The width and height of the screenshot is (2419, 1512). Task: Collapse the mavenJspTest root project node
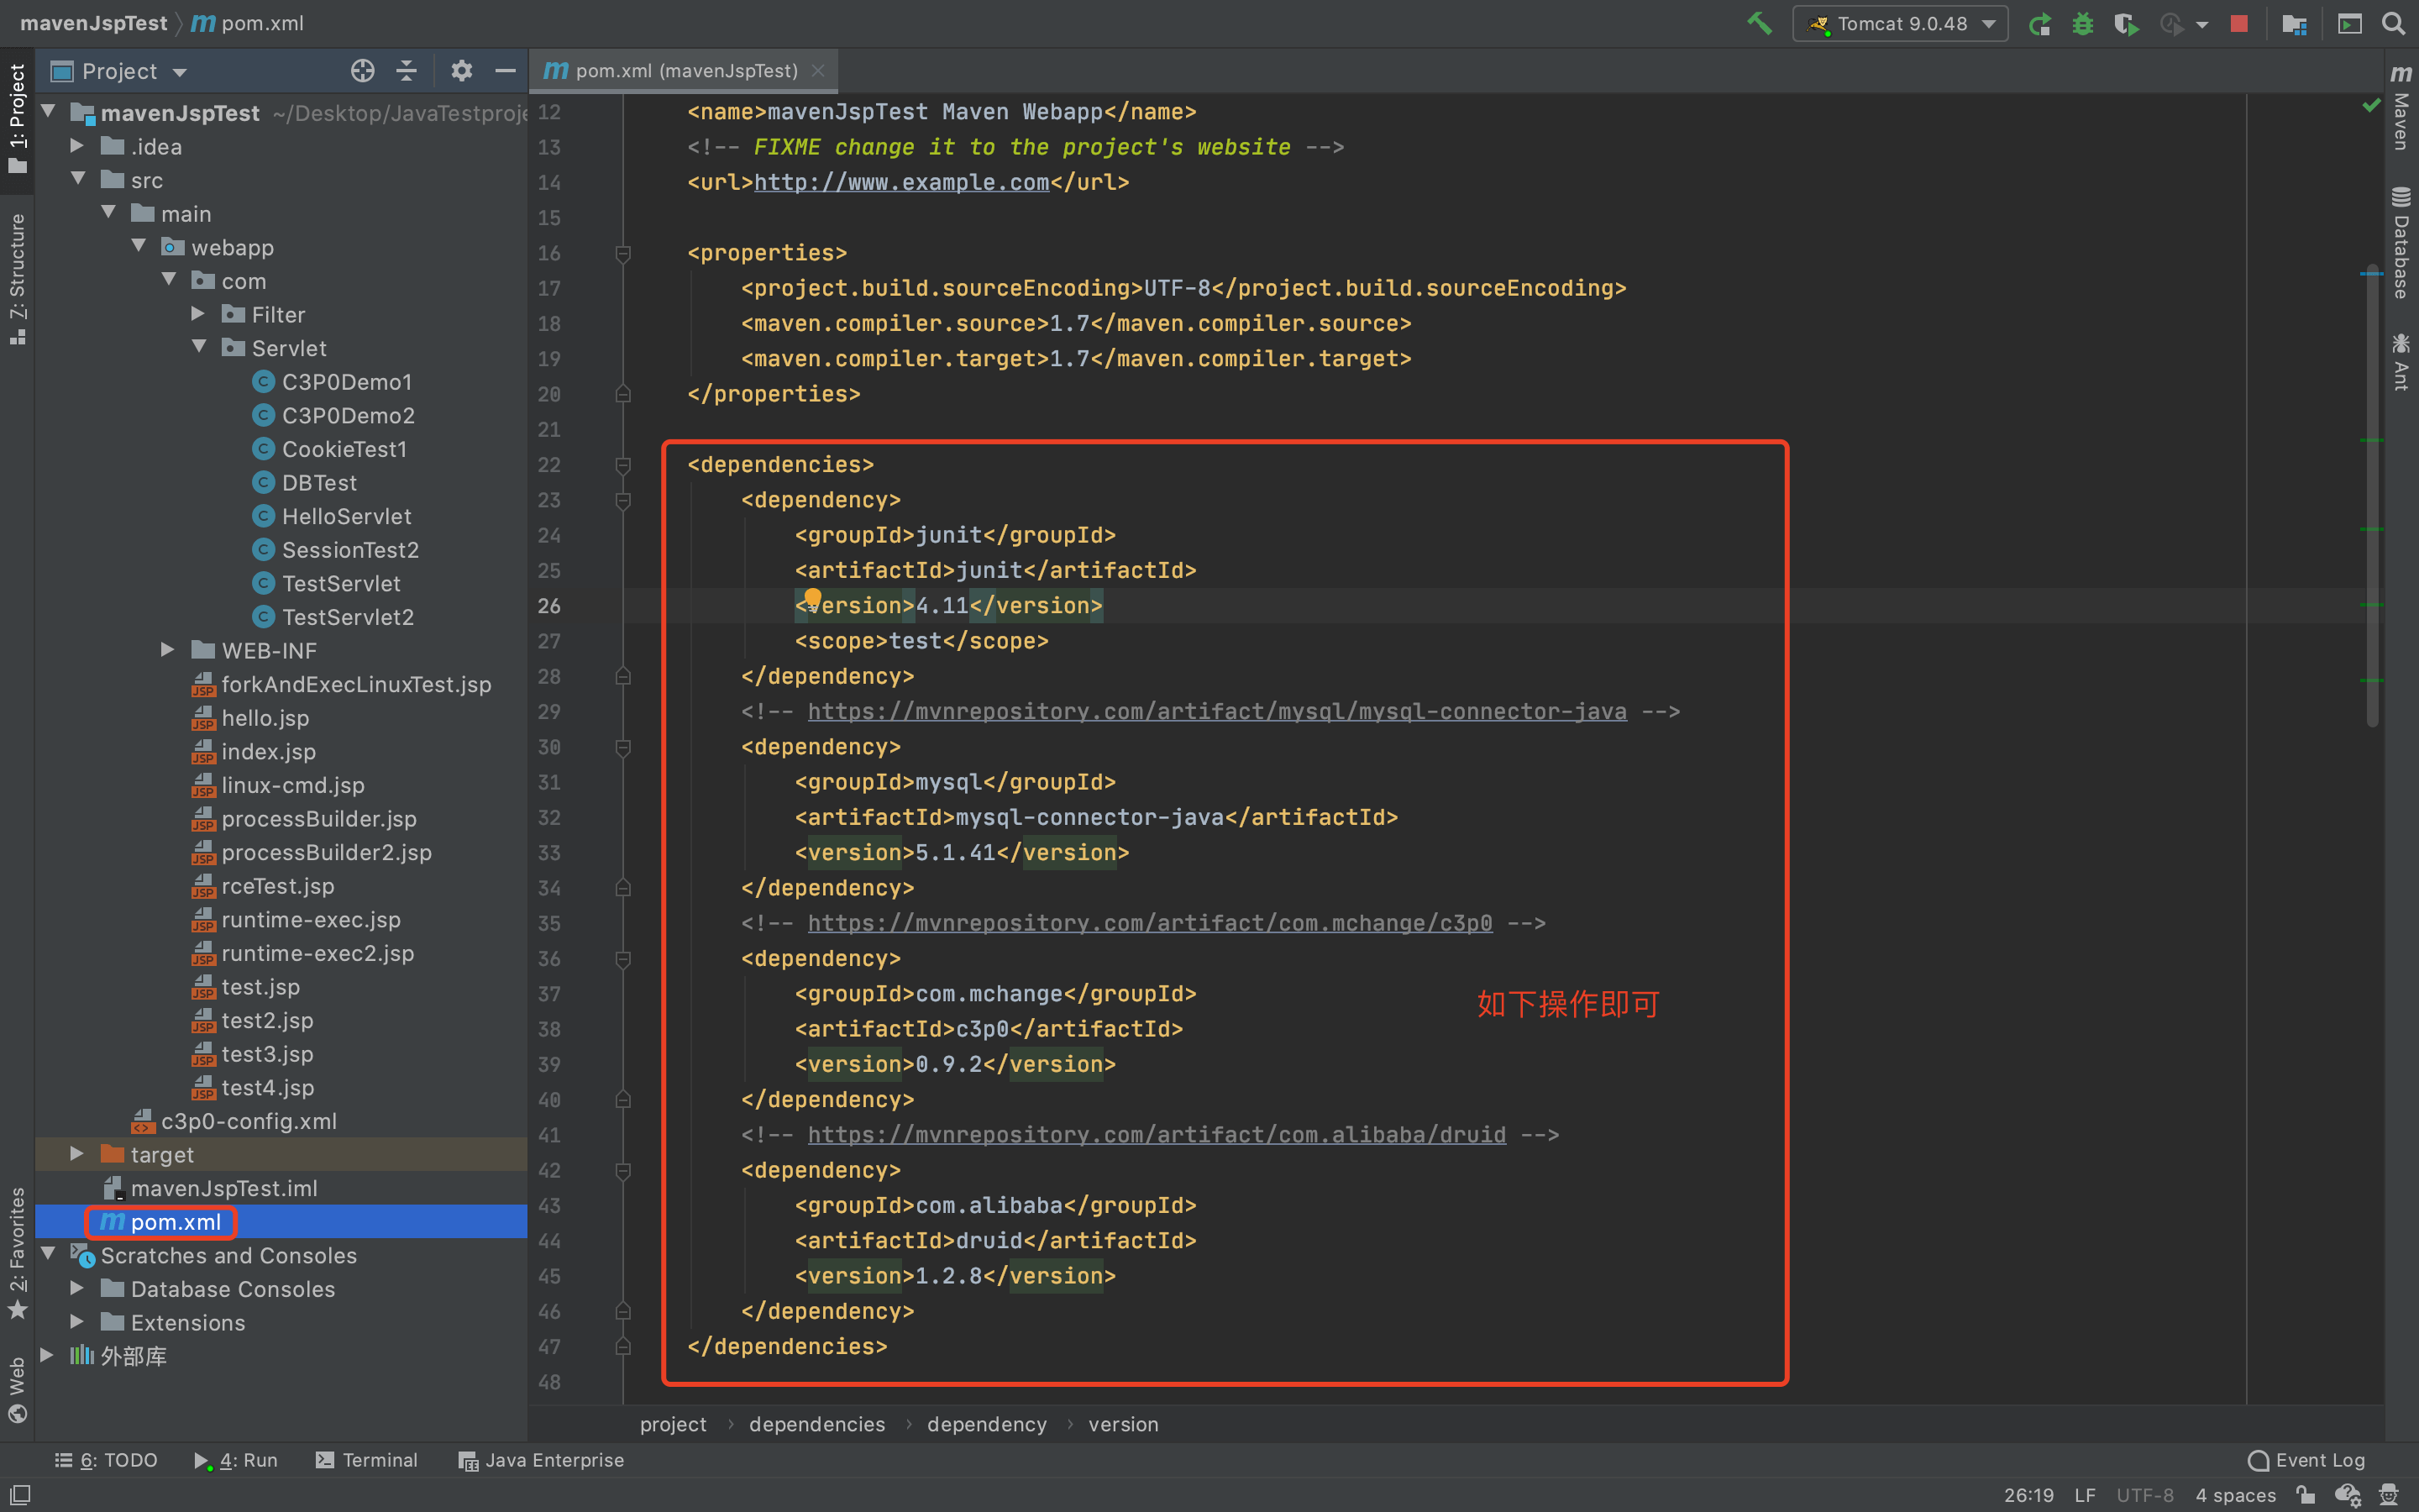48,112
